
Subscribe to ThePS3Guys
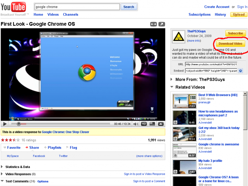tap(235, 33)
